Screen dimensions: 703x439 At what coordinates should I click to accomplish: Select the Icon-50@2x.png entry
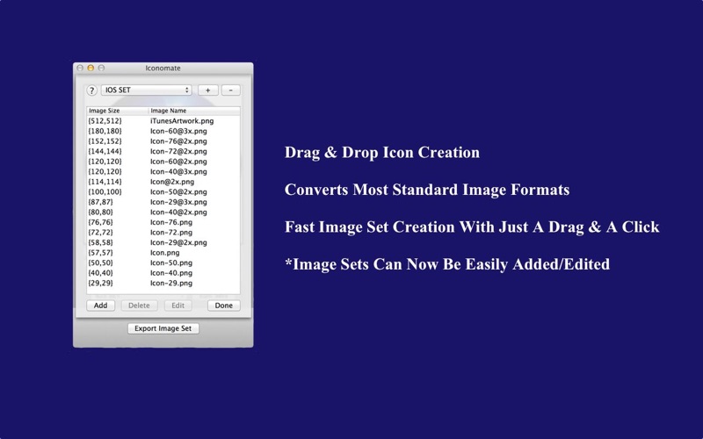pyautogui.click(x=178, y=191)
